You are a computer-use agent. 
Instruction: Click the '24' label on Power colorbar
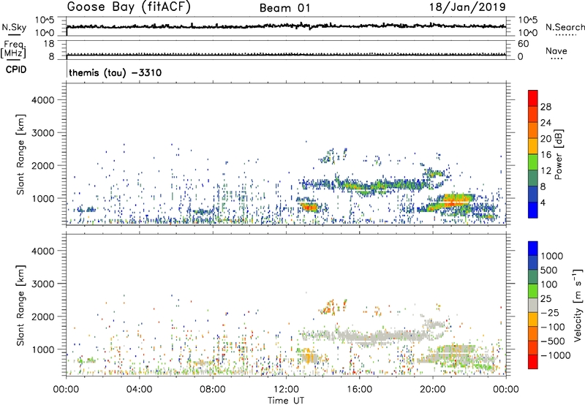pos(546,123)
